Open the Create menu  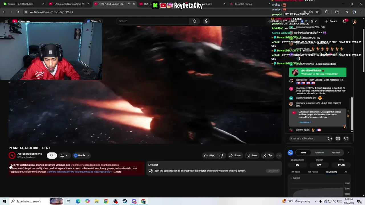331,21
